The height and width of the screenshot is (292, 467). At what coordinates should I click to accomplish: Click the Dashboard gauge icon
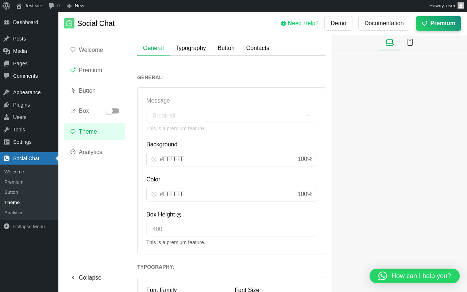(7, 22)
